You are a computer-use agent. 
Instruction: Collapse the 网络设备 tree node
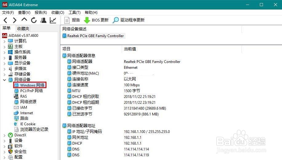coord(5,80)
